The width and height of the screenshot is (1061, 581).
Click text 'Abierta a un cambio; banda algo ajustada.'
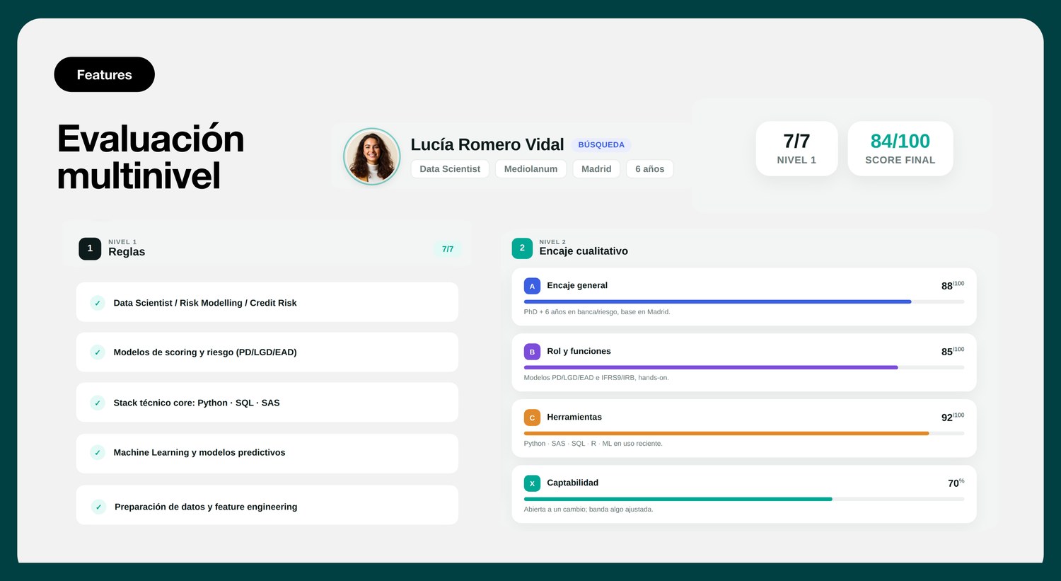(x=589, y=510)
